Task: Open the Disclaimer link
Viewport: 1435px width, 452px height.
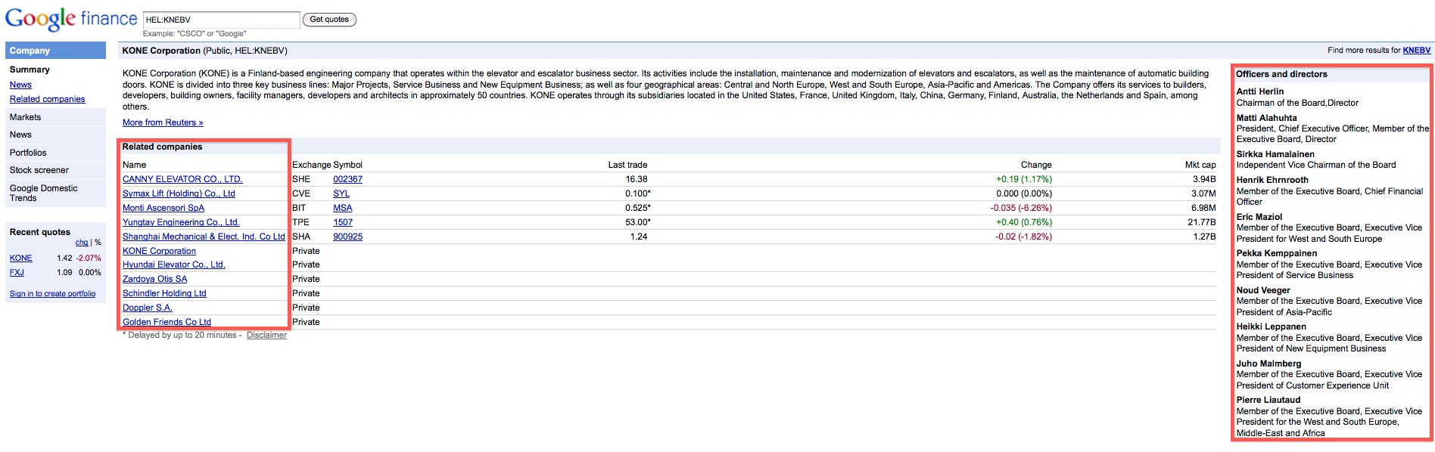Action: [266, 335]
